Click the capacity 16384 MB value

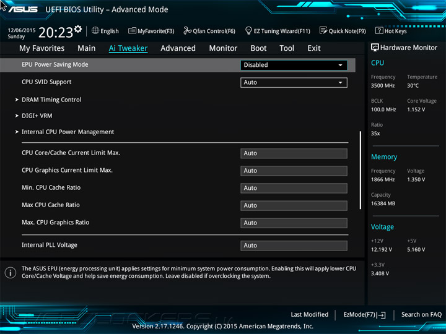click(383, 203)
